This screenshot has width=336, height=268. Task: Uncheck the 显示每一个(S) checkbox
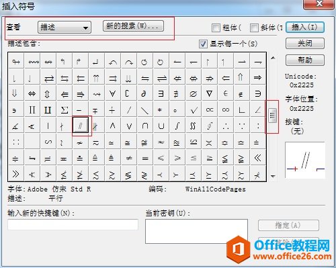pyautogui.click(x=203, y=44)
